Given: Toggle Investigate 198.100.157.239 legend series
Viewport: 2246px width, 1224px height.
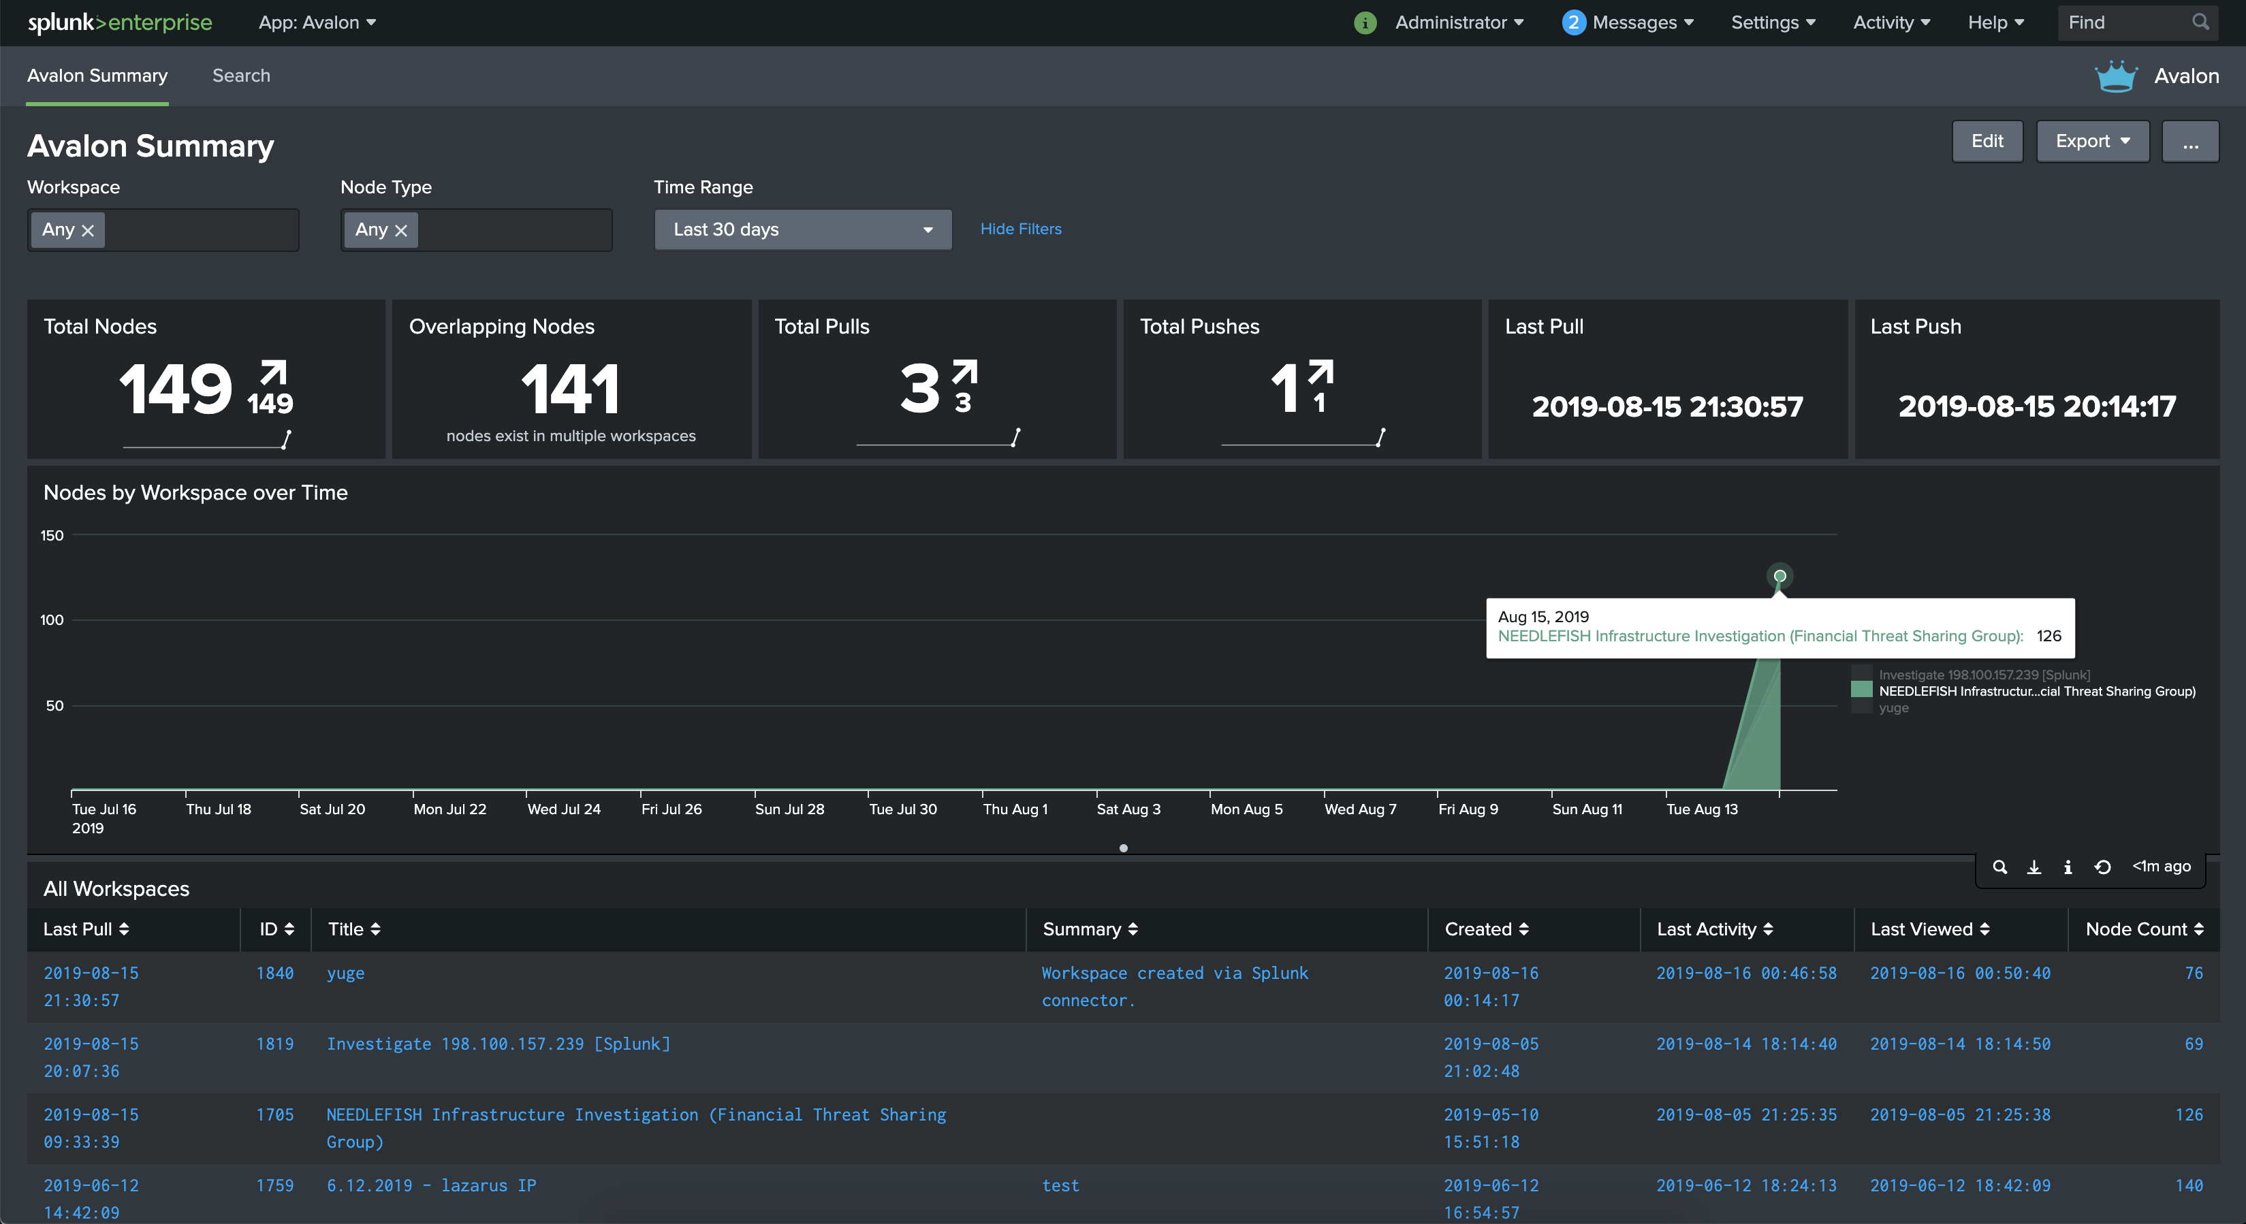Looking at the screenshot, I should coord(1984,675).
